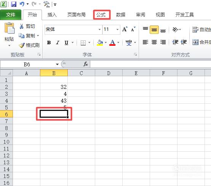
Task: Toggle align text left
Action: click(145, 42)
